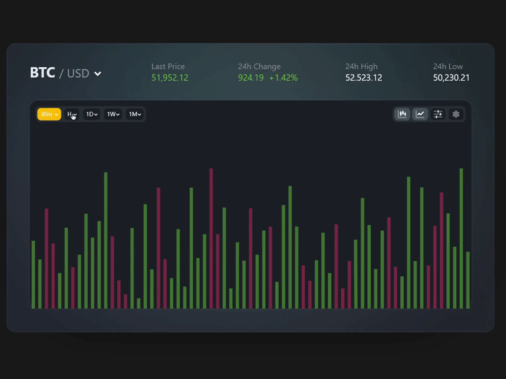Click the Last Price label
This screenshot has height=379, width=506.
coord(168,66)
